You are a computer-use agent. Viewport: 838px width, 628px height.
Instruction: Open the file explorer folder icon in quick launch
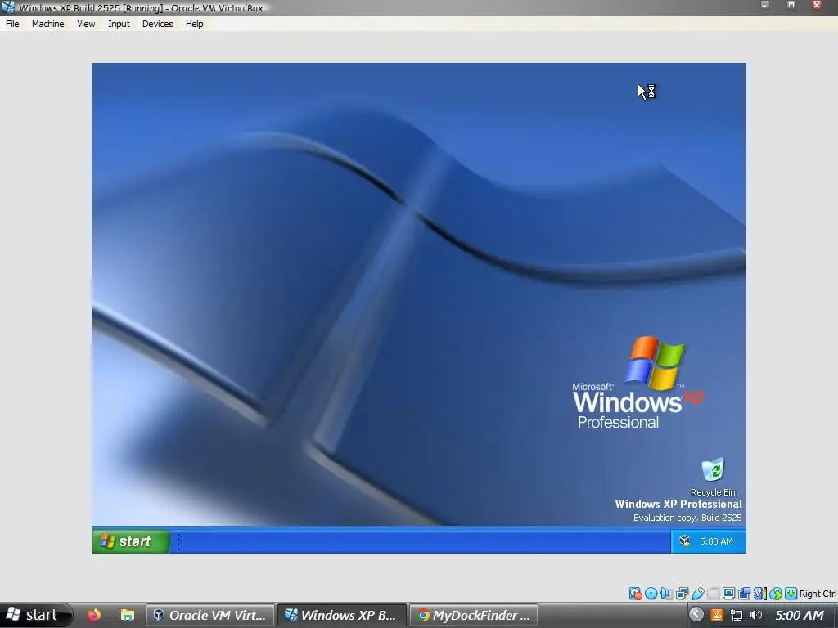point(127,615)
